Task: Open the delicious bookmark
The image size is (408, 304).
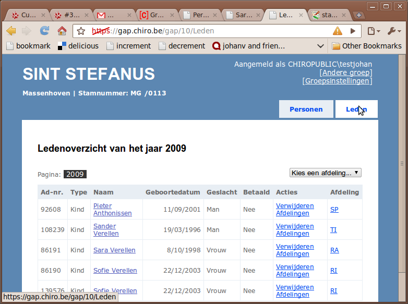Action: 78,46
